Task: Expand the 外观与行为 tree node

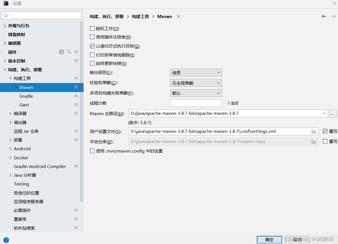Action: pyautogui.click(x=5, y=26)
